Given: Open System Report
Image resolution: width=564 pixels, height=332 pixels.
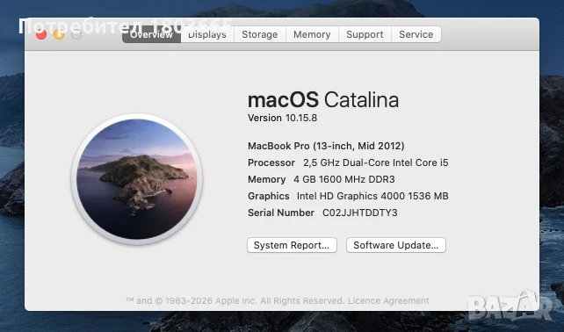Looking at the screenshot, I should 292,245.
